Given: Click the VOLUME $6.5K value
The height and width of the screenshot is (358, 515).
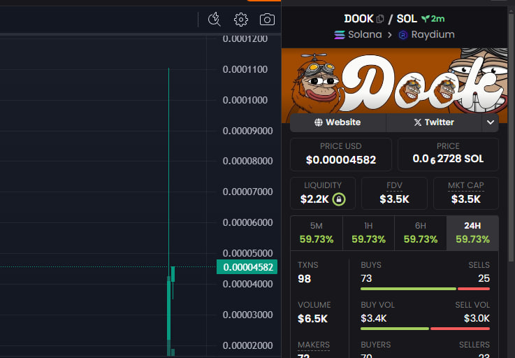Looking at the screenshot, I should 312,319.
